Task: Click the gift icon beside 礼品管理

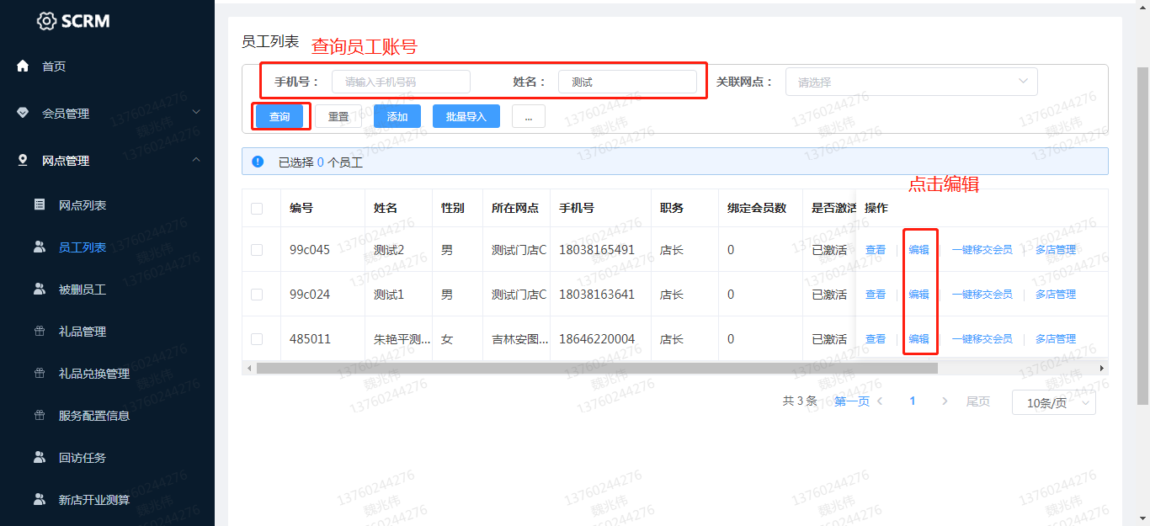Action: pyautogui.click(x=40, y=331)
